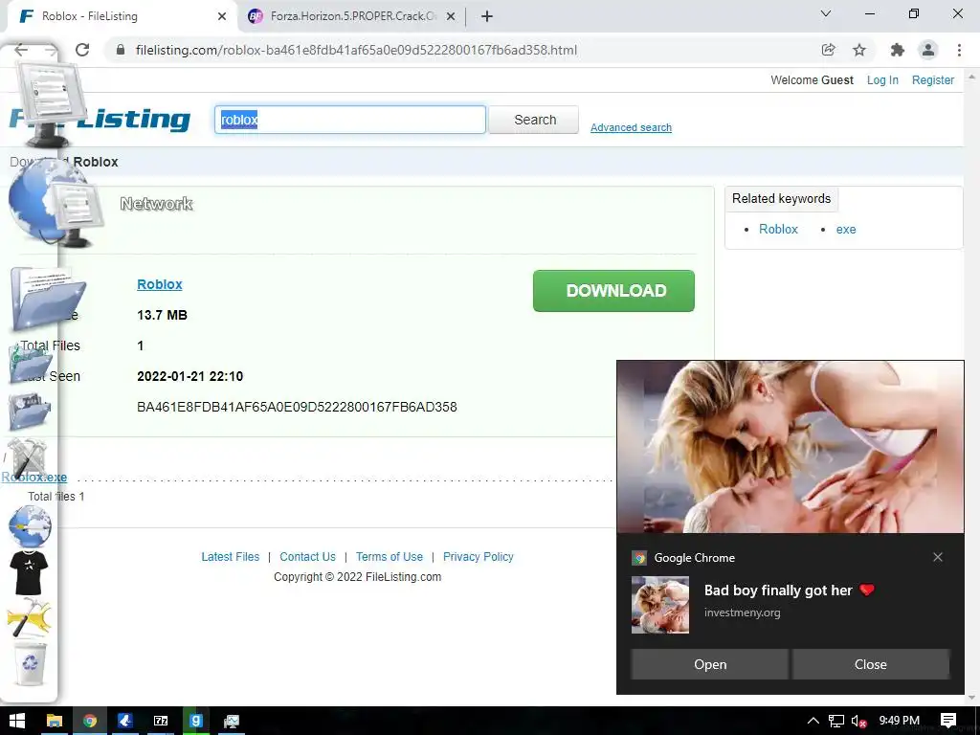The image size is (980, 735).
Task: Open the Music folder dock icon
Action: (x=30, y=363)
